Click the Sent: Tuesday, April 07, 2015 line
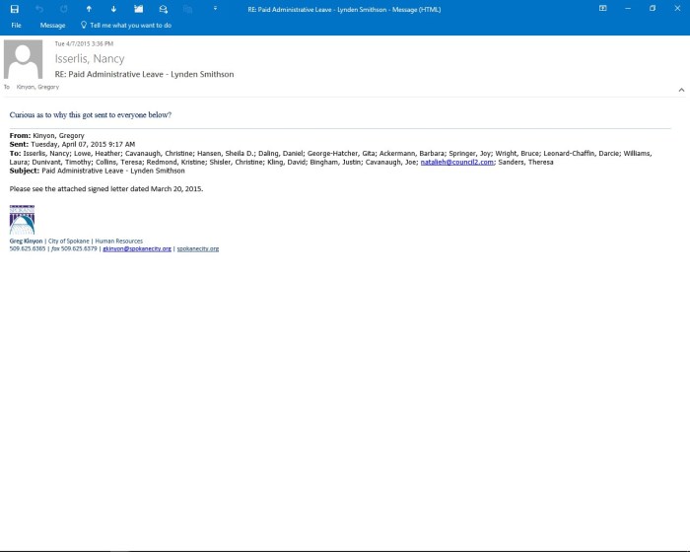The image size is (690, 552). pos(72,144)
